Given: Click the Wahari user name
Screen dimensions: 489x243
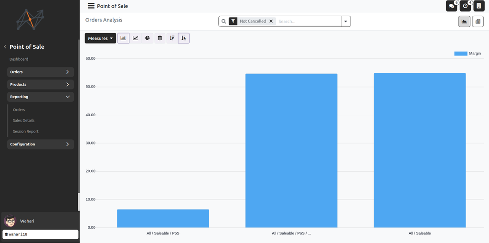Looking at the screenshot, I should 27,221.
